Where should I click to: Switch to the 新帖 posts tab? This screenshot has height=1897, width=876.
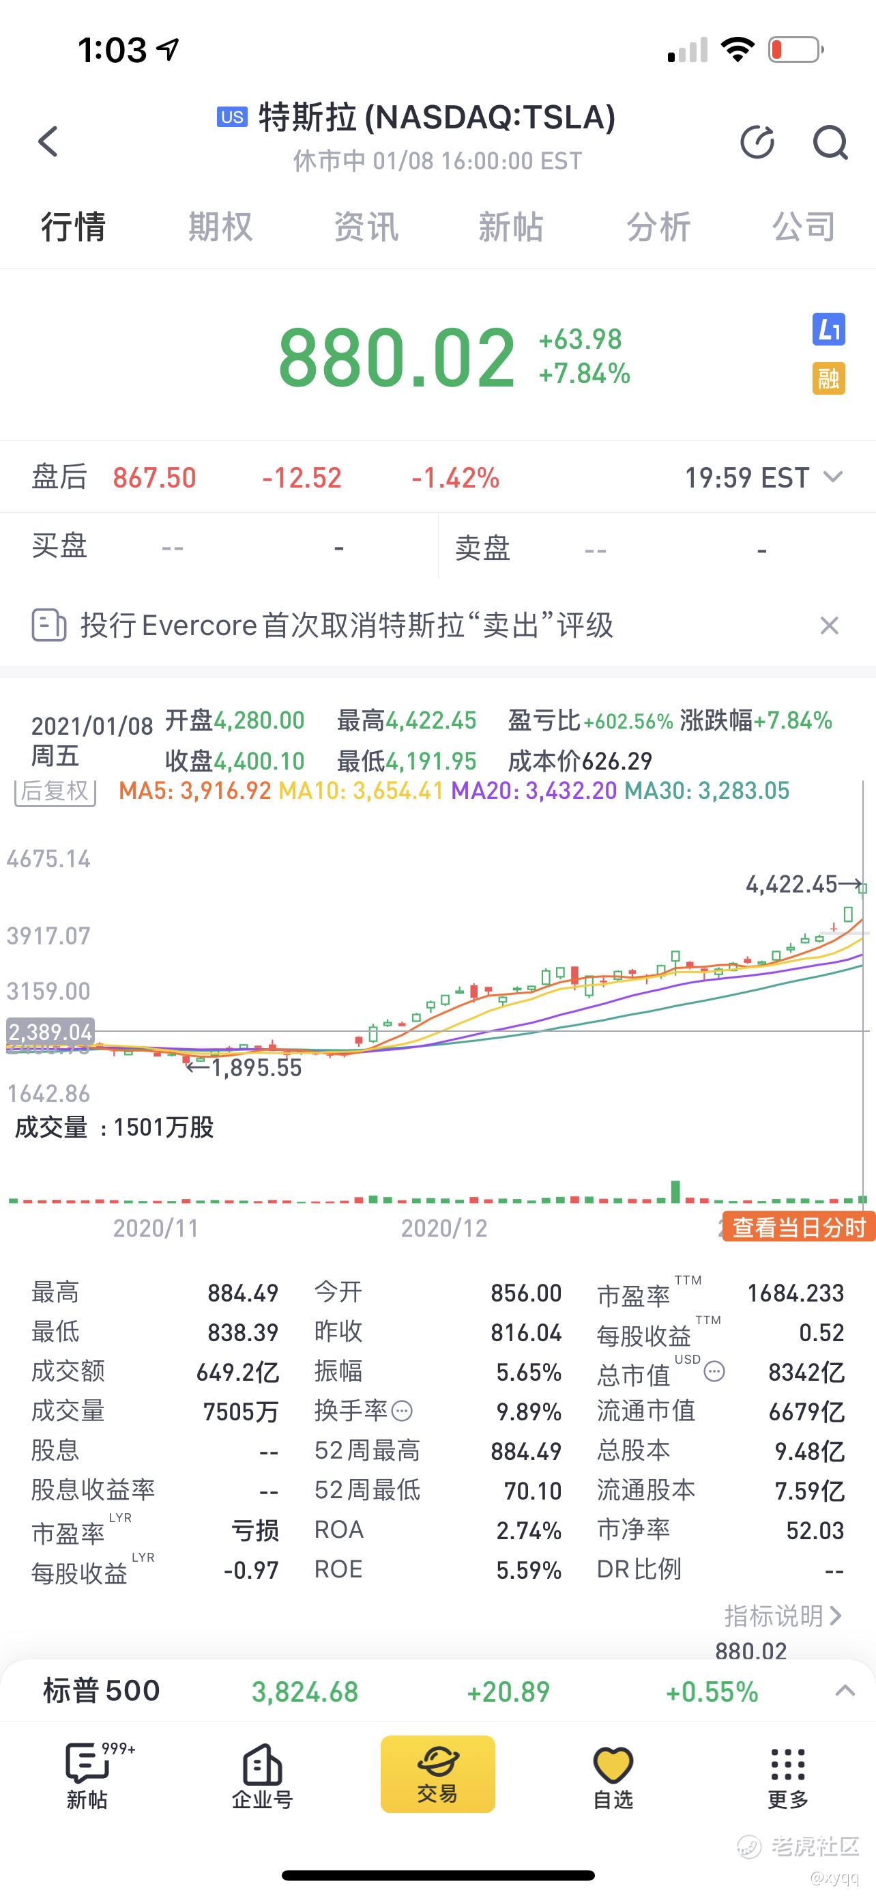pyautogui.click(x=510, y=226)
